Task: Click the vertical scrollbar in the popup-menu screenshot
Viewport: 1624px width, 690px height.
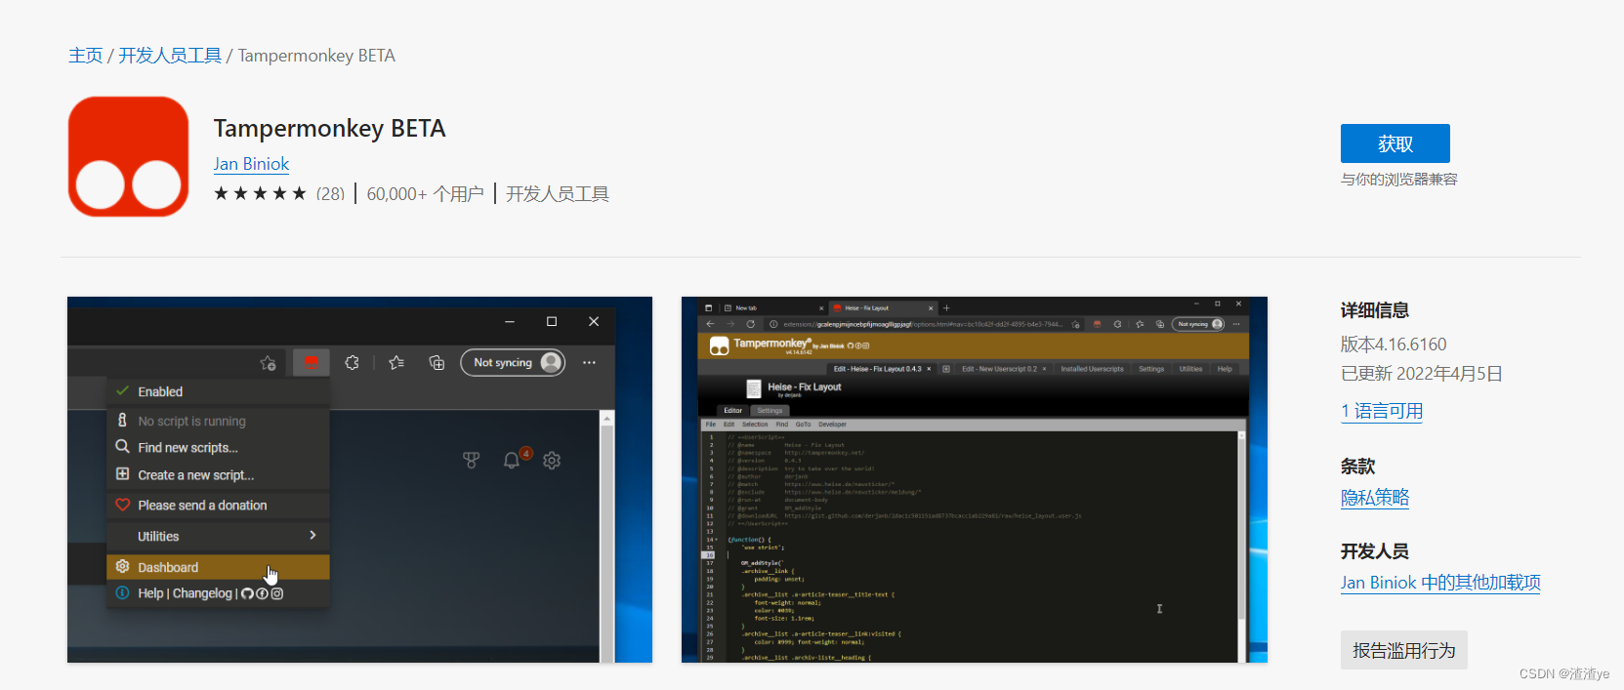Action: click(x=606, y=537)
